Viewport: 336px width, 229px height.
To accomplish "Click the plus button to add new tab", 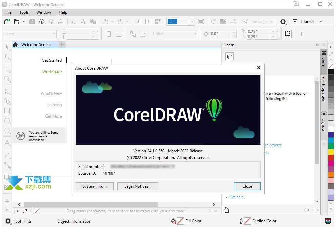I will [x=62, y=45].
